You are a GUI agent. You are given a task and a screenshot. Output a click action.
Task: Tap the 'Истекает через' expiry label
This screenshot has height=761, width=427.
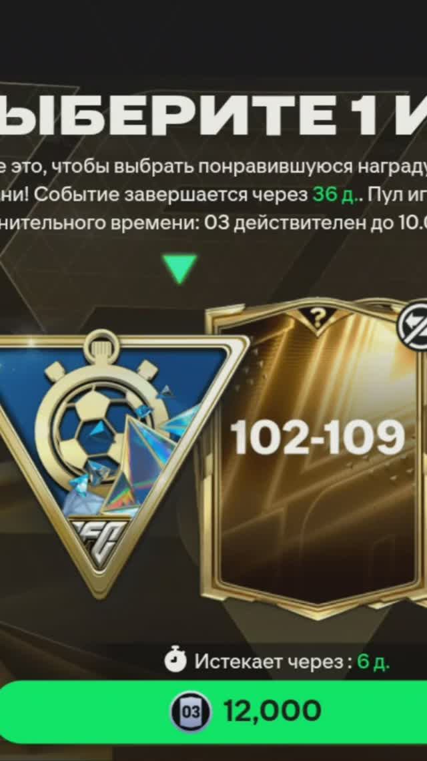[x=270, y=662]
